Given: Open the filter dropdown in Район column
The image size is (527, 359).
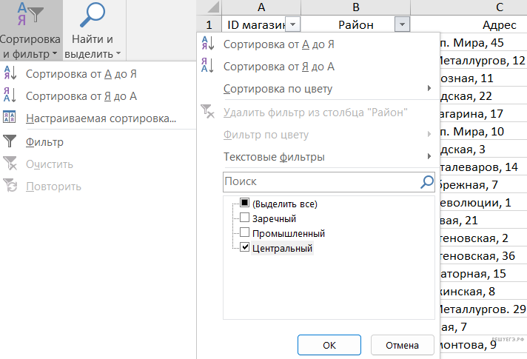Looking at the screenshot, I should coord(402,24).
